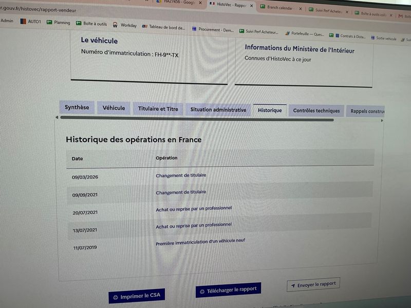Image resolution: width=411 pixels, height=308 pixels.
Task: Open the Suivi Perf Acheteur bookmark
Action: 258,32
